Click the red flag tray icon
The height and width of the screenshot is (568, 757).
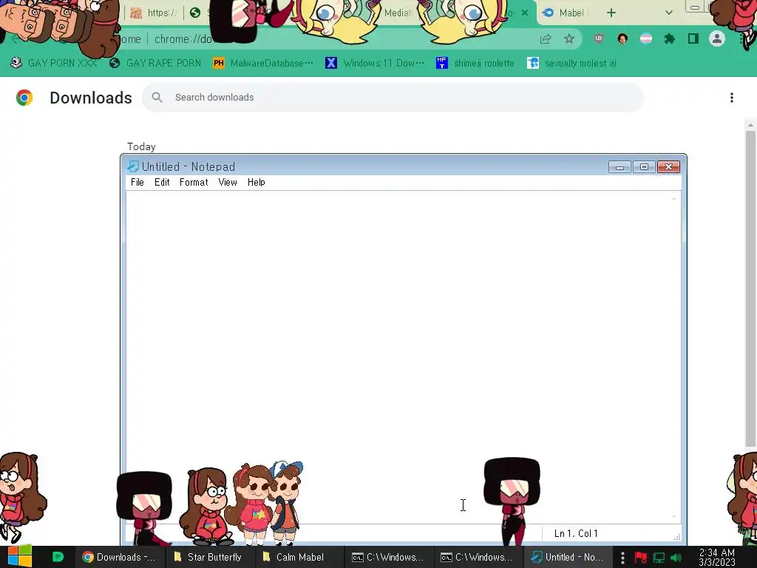(641, 558)
